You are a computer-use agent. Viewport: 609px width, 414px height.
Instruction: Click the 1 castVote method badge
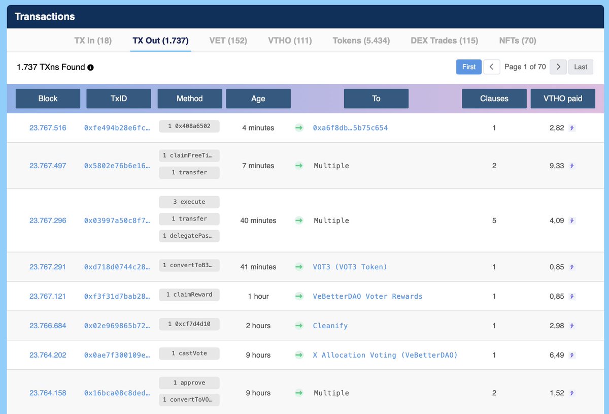click(189, 353)
